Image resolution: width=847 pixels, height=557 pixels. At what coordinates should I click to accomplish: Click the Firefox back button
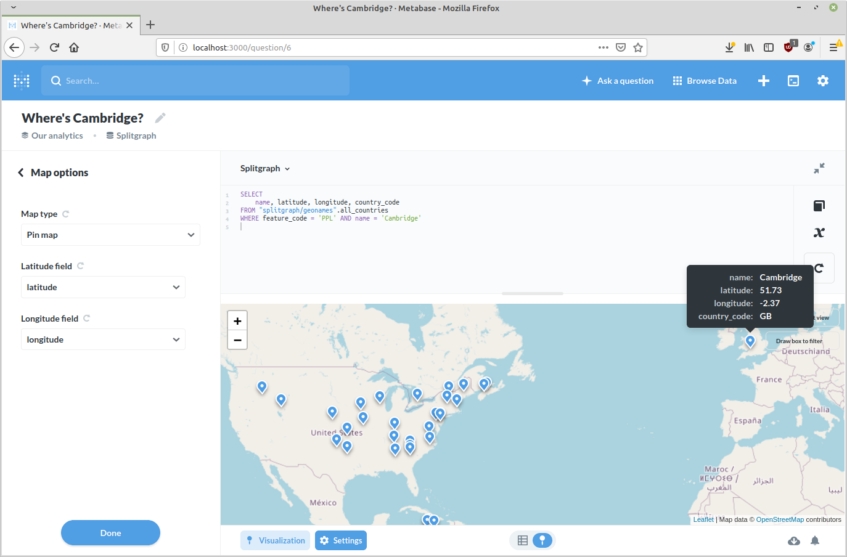point(14,47)
